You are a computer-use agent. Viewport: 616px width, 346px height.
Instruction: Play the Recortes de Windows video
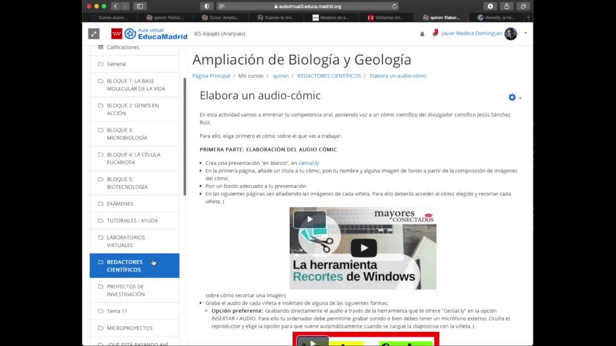point(363,248)
